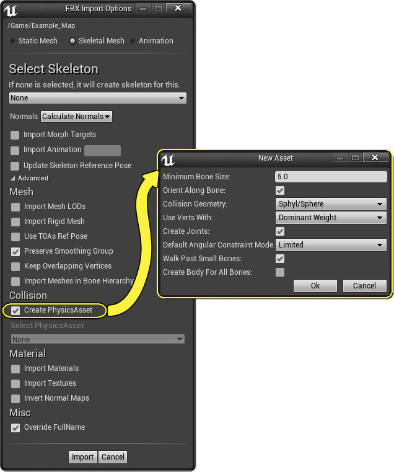Minimize the New Asset window
Screen dimensions: 394x472
(x=340, y=158)
